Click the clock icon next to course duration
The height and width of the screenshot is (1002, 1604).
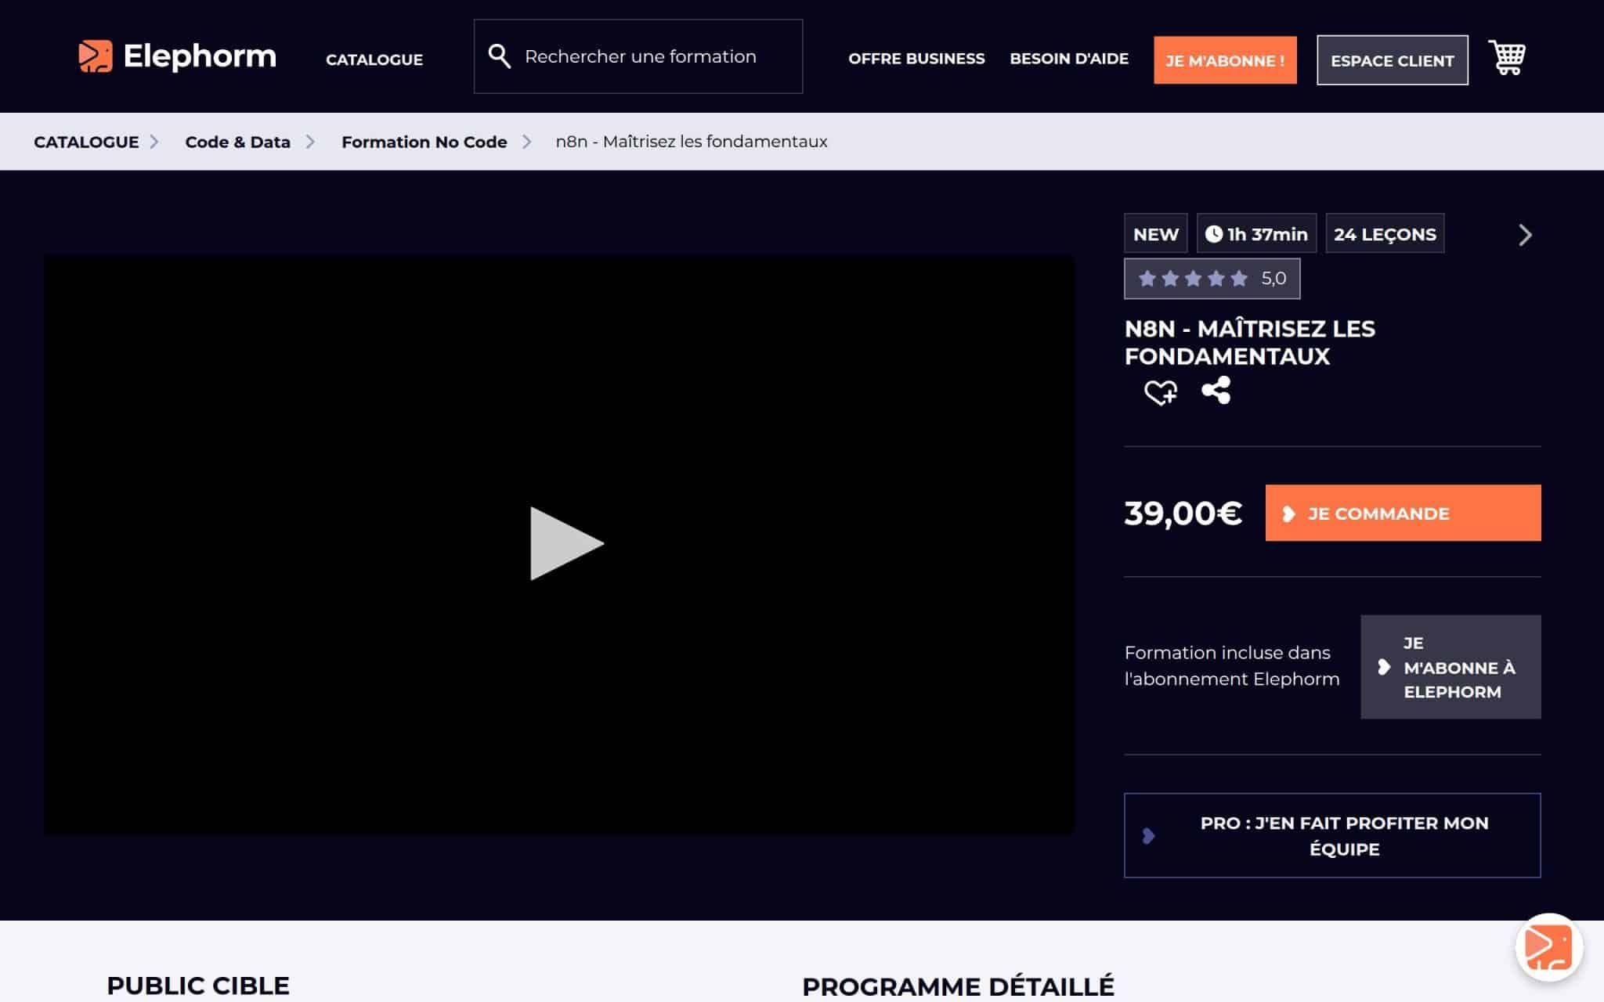[x=1213, y=232]
